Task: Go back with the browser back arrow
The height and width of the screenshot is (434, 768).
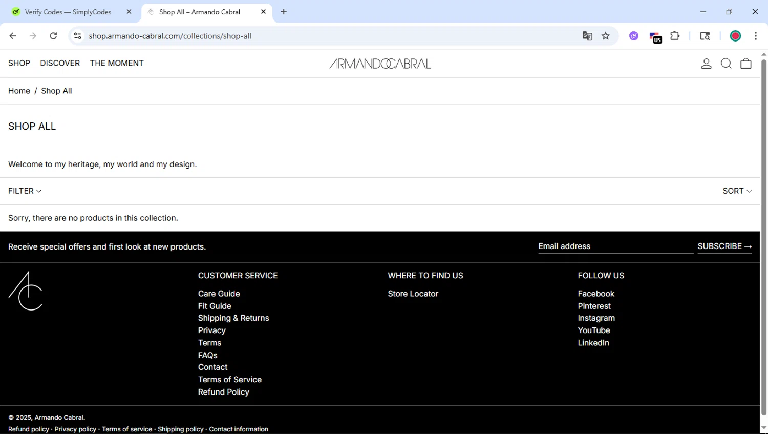Action: (13, 36)
